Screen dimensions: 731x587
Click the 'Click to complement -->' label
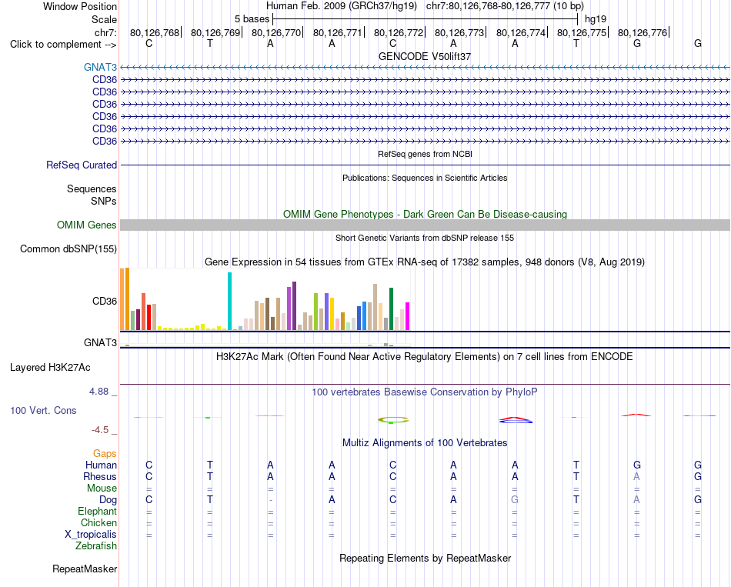tap(63, 45)
